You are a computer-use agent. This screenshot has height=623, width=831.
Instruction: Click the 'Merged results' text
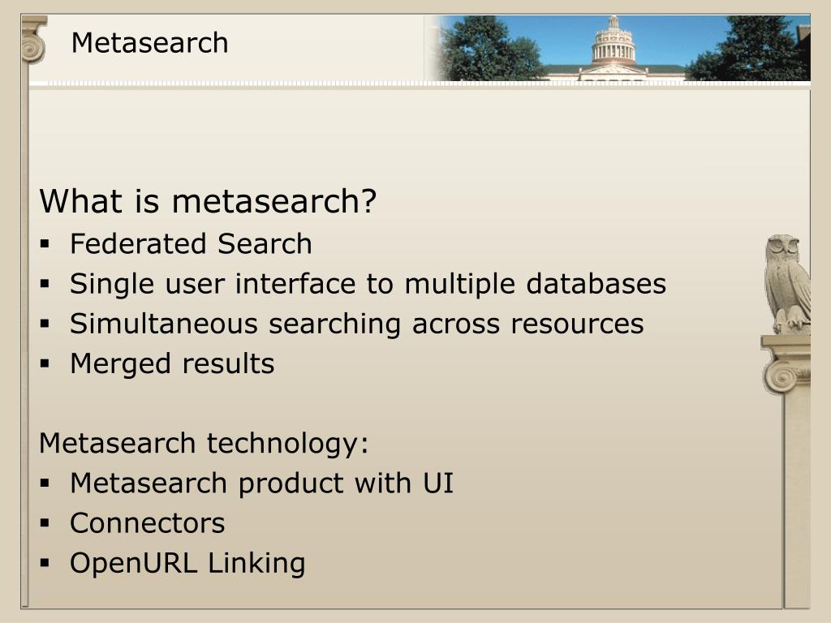[172, 364]
